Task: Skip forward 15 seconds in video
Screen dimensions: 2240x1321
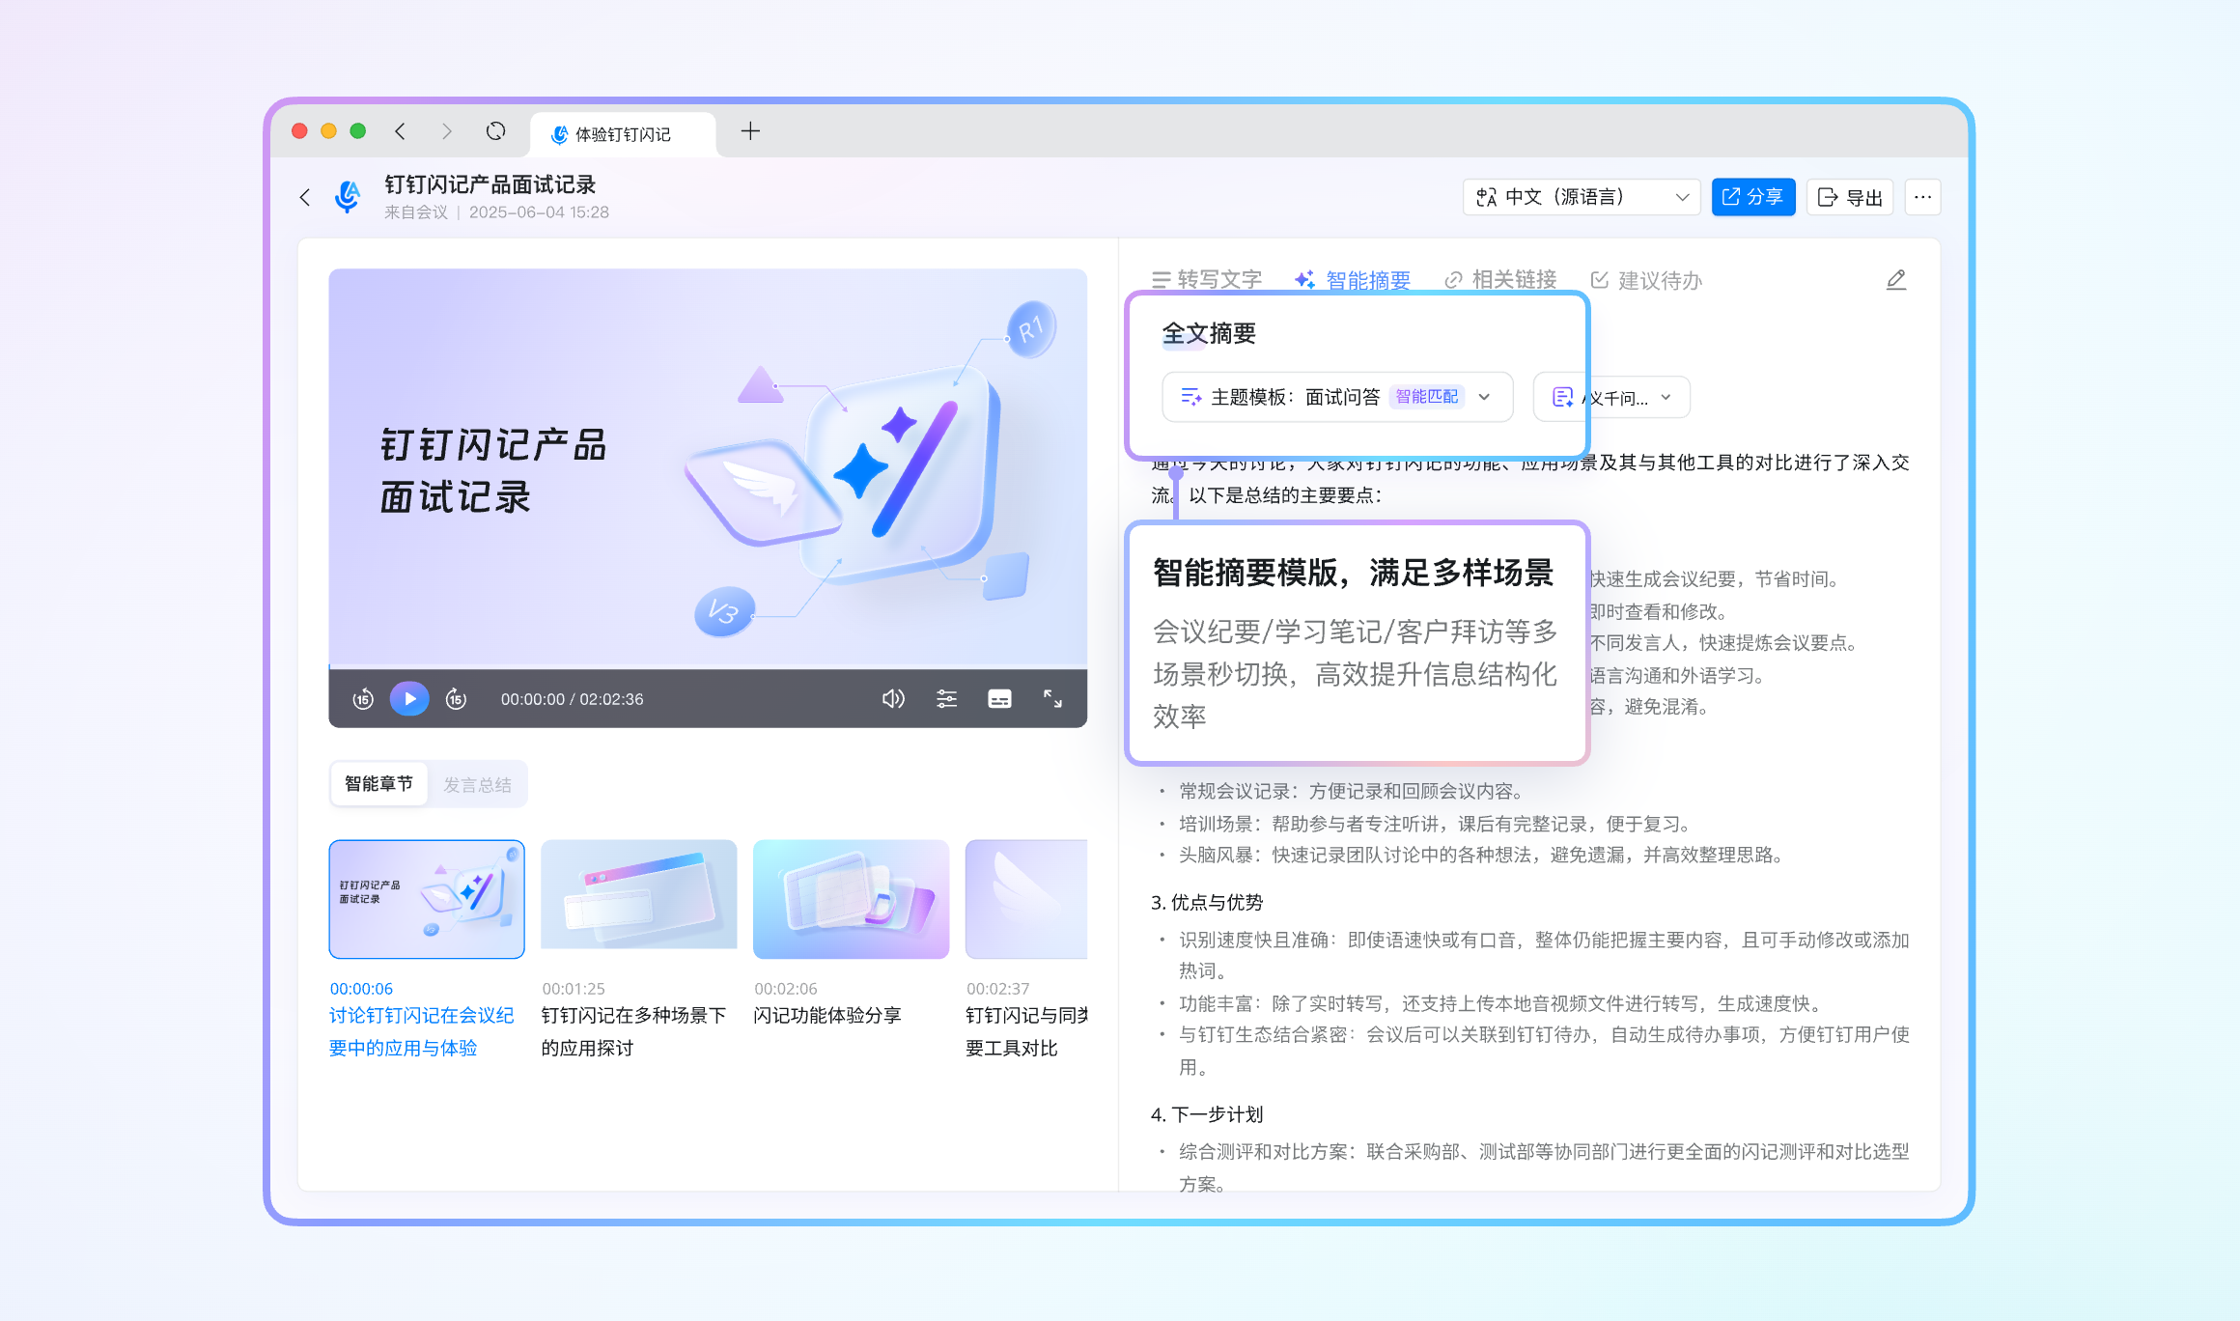Action: coord(456,698)
